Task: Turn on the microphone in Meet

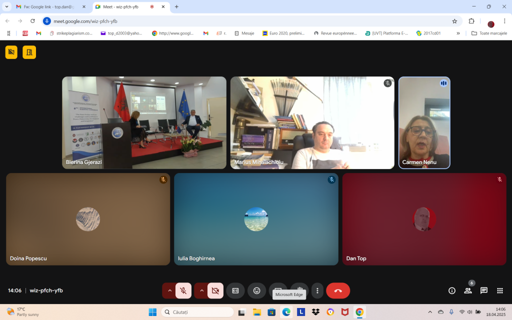Action: tap(183, 290)
